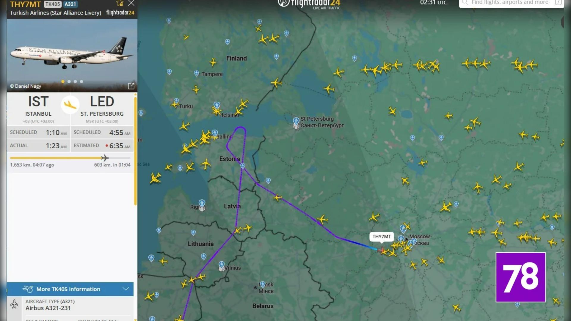Click the flight progress bar plane marker
This screenshot has width=571, height=321.
104,158
